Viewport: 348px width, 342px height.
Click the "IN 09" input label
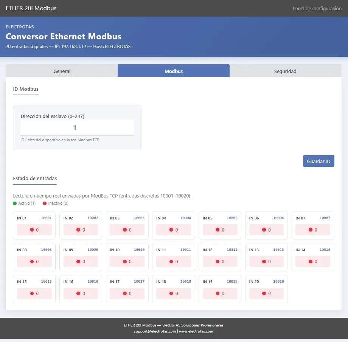tap(68, 250)
